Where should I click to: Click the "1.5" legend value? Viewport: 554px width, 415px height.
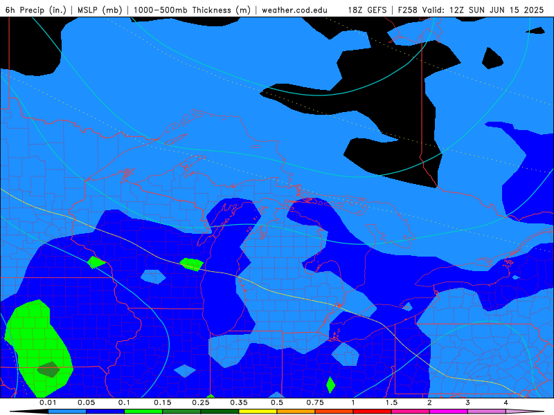[391, 403]
